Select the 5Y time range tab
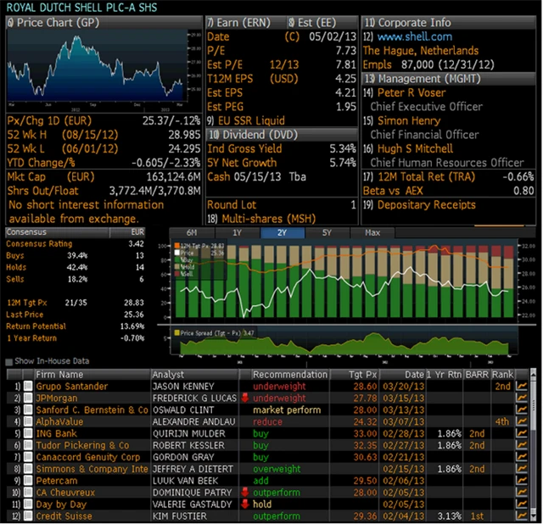The width and height of the screenshot is (543, 524). [x=327, y=232]
